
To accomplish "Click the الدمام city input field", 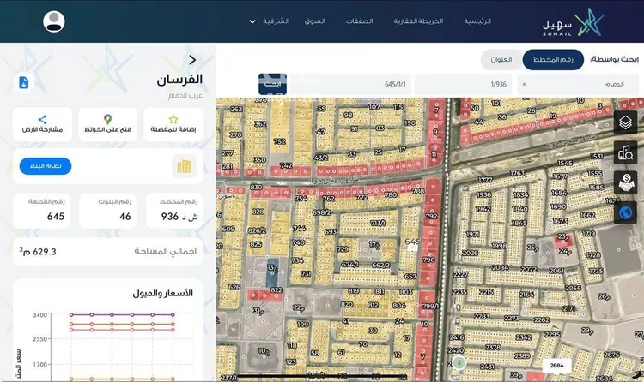I will [578, 85].
